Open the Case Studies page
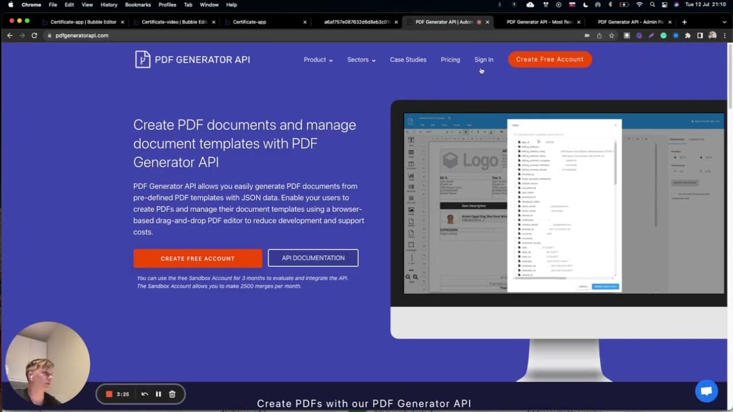 coord(408,60)
